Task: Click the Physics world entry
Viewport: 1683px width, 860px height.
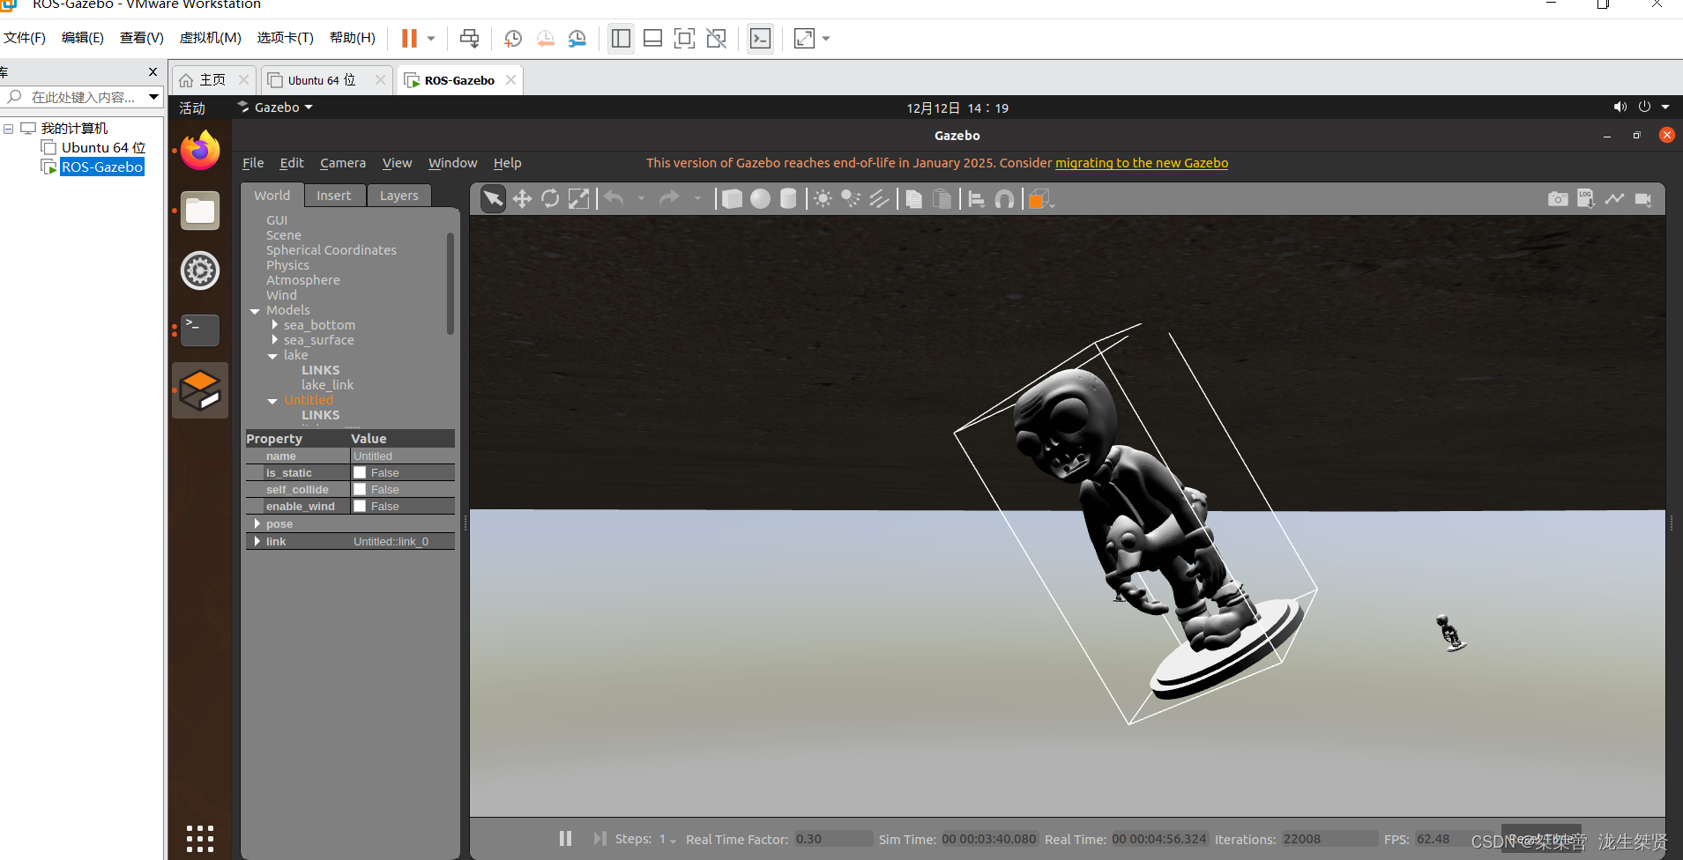Action: click(288, 265)
